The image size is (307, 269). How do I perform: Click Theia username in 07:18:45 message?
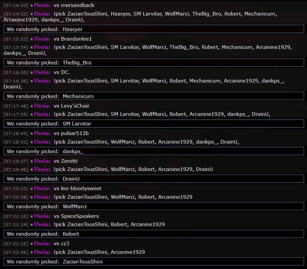42,133
